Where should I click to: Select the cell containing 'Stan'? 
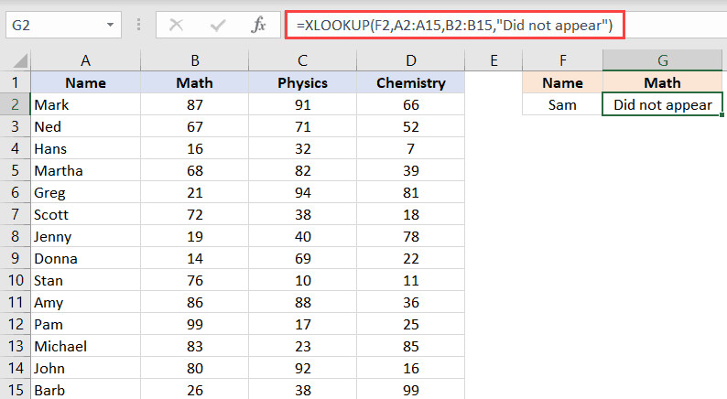(85, 280)
